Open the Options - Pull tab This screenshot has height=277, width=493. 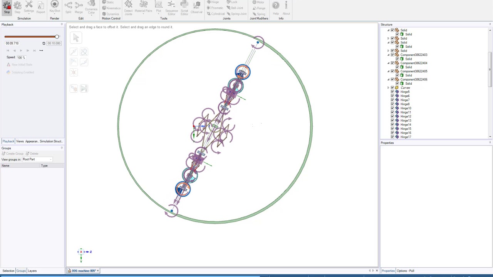(x=405, y=271)
